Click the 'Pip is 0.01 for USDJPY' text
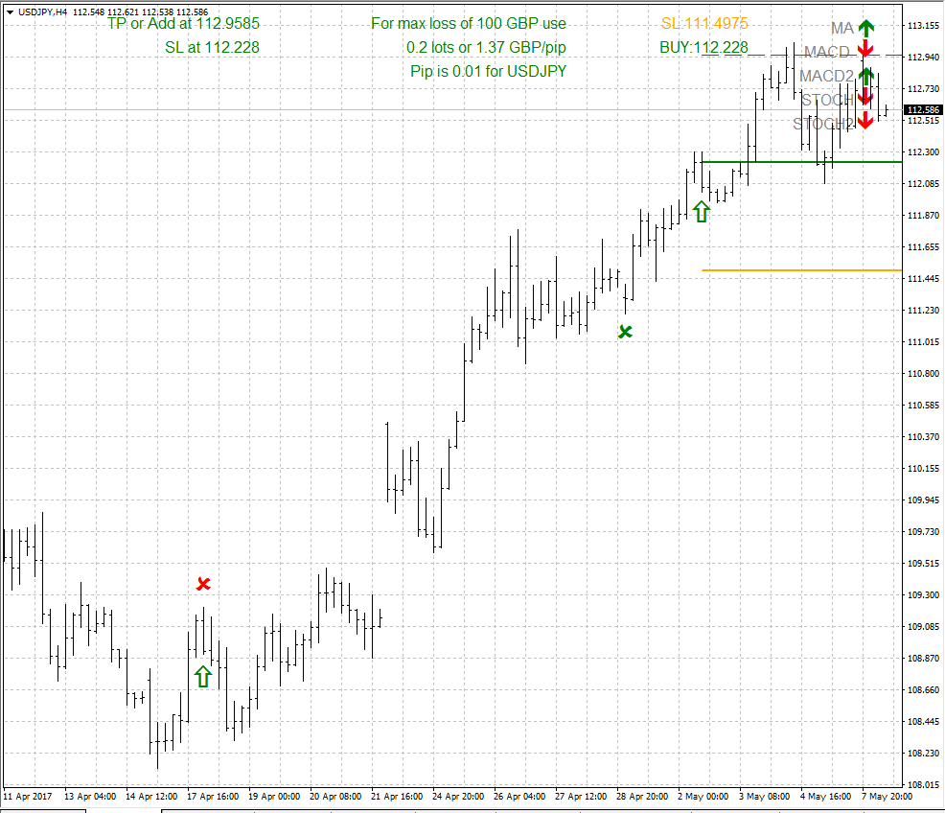Screen dimensions: 945x813 point(488,71)
